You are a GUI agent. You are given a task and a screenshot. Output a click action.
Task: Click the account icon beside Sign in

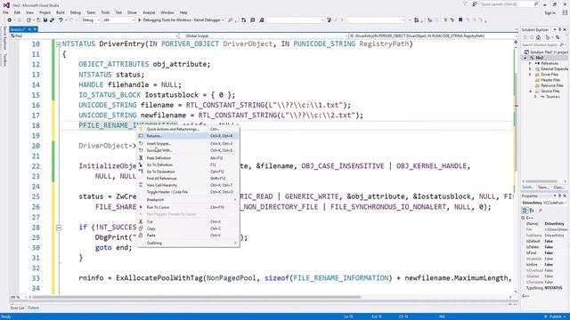point(565,12)
